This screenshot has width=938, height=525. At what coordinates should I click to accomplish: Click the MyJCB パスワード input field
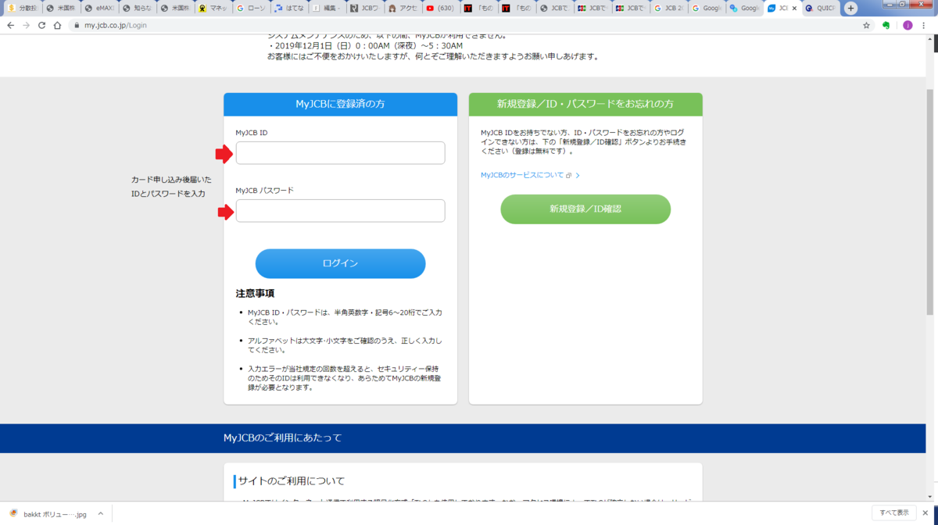point(340,211)
